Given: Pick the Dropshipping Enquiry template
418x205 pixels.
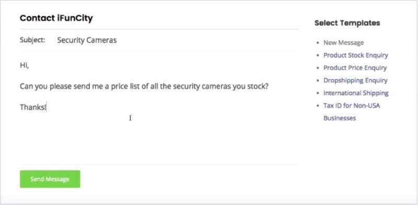Looking at the screenshot, I should [355, 81].
